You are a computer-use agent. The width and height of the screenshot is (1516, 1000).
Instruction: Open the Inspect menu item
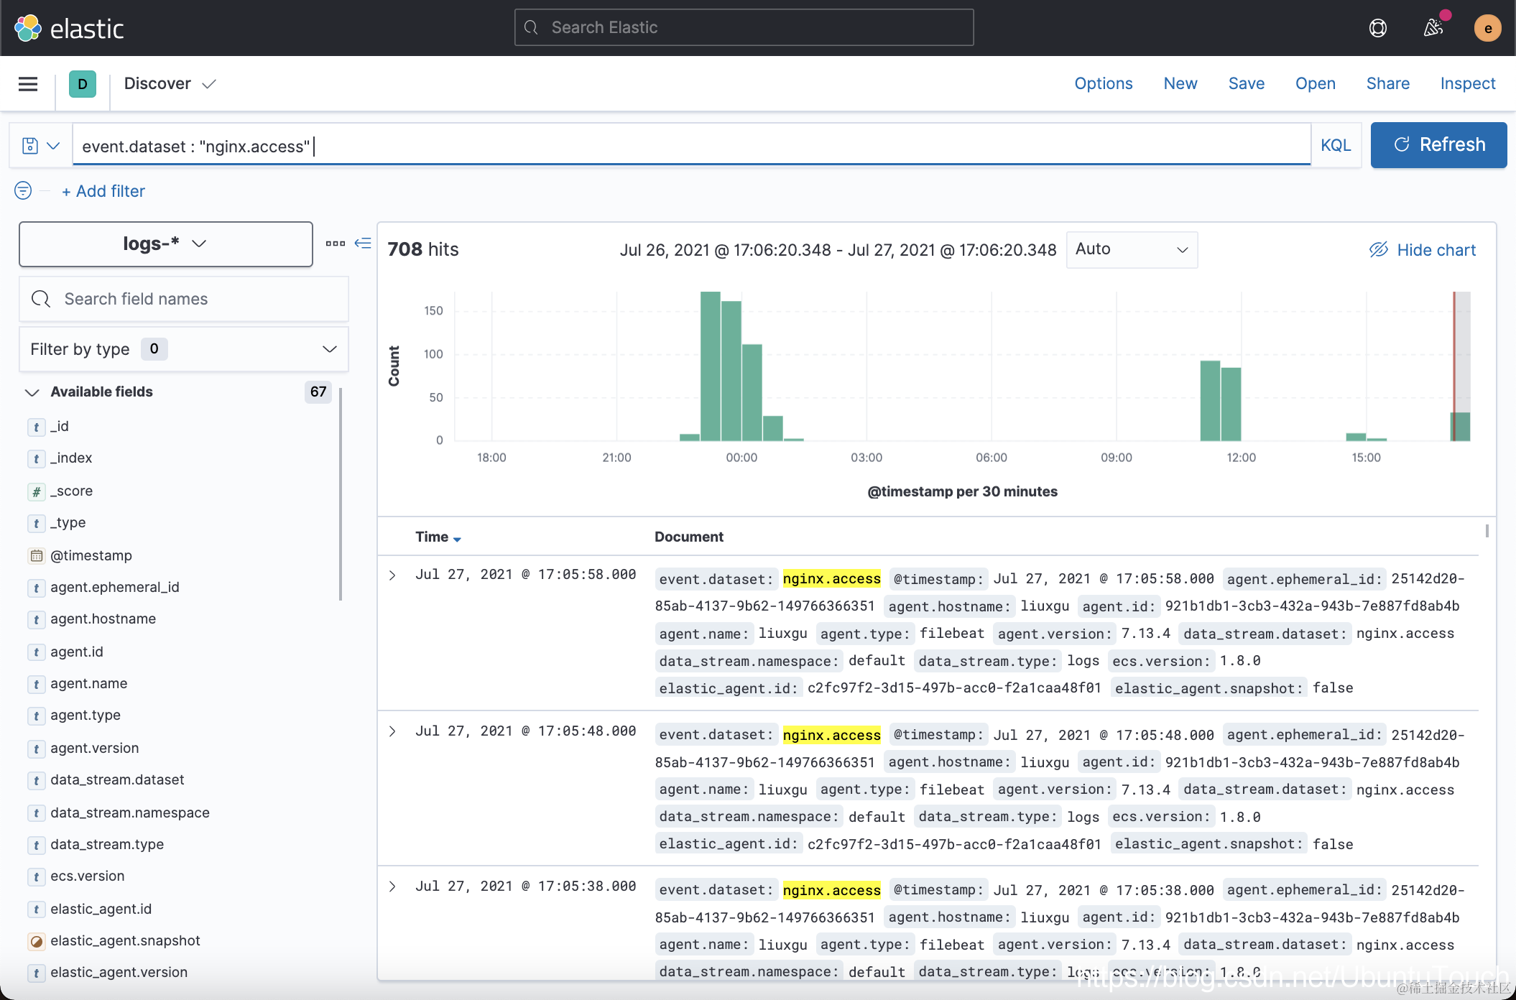tap(1467, 83)
